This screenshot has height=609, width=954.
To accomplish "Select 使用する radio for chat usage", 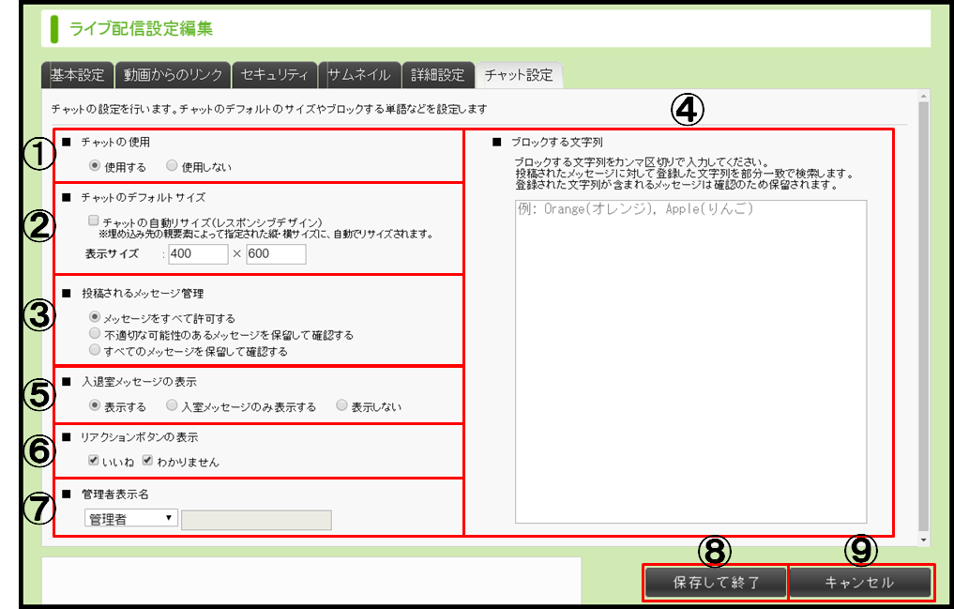I will point(95,165).
